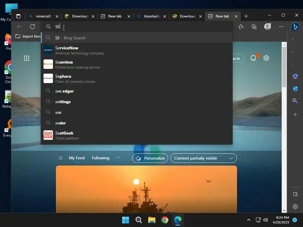303x227 pixels.
Task: Select the sec edgar suggestion
Action: pos(137,91)
